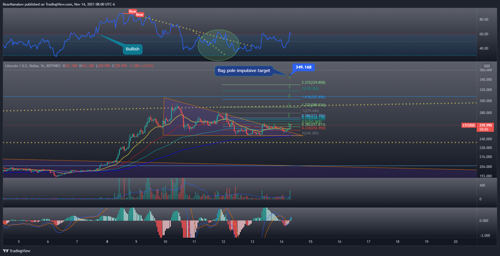This screenshot has width=500, height=256.
Task: Select the Fib level 1.618(302.896) label
Action: coord(313,97)
